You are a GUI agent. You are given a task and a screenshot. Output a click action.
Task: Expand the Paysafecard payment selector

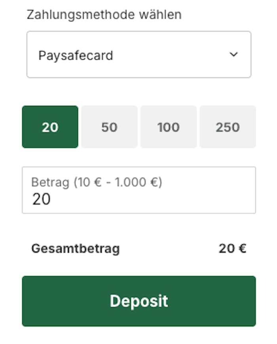138,54
